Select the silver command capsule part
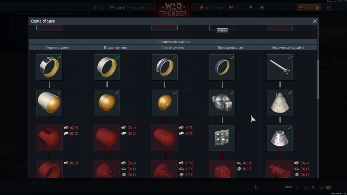 (280, 138)
